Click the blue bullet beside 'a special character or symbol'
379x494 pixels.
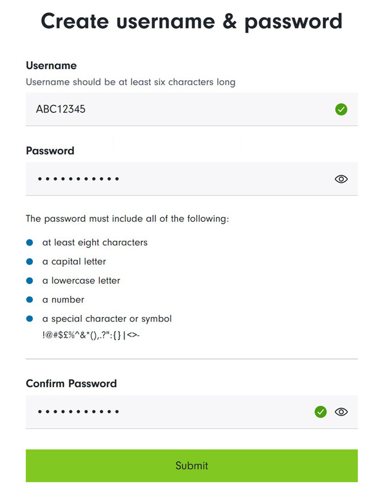[29, 319]
